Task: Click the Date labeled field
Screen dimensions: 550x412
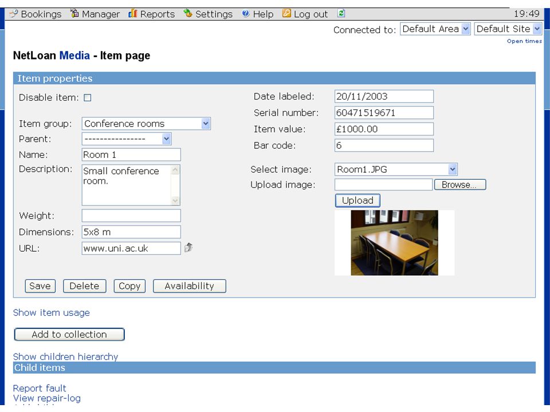Action: click(384, 96)
